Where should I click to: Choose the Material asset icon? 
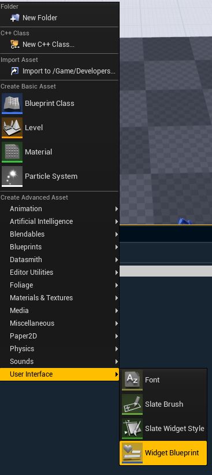12,152
